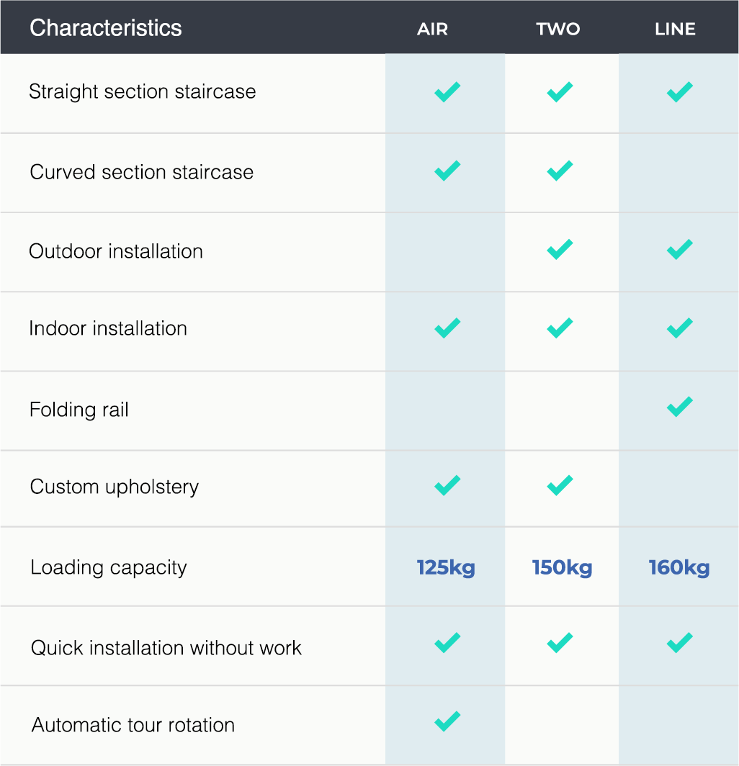Click the 125kg loading capacity value
Screen dimensions: 739x766
click(x=446, y=568)
